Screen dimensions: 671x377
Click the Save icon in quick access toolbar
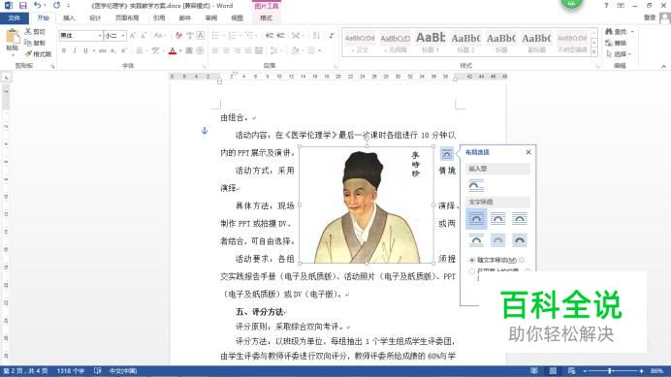[22, 6]
